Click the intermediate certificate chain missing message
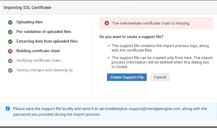The height and width of the screenshot is (128, 217). pos(151,23)
